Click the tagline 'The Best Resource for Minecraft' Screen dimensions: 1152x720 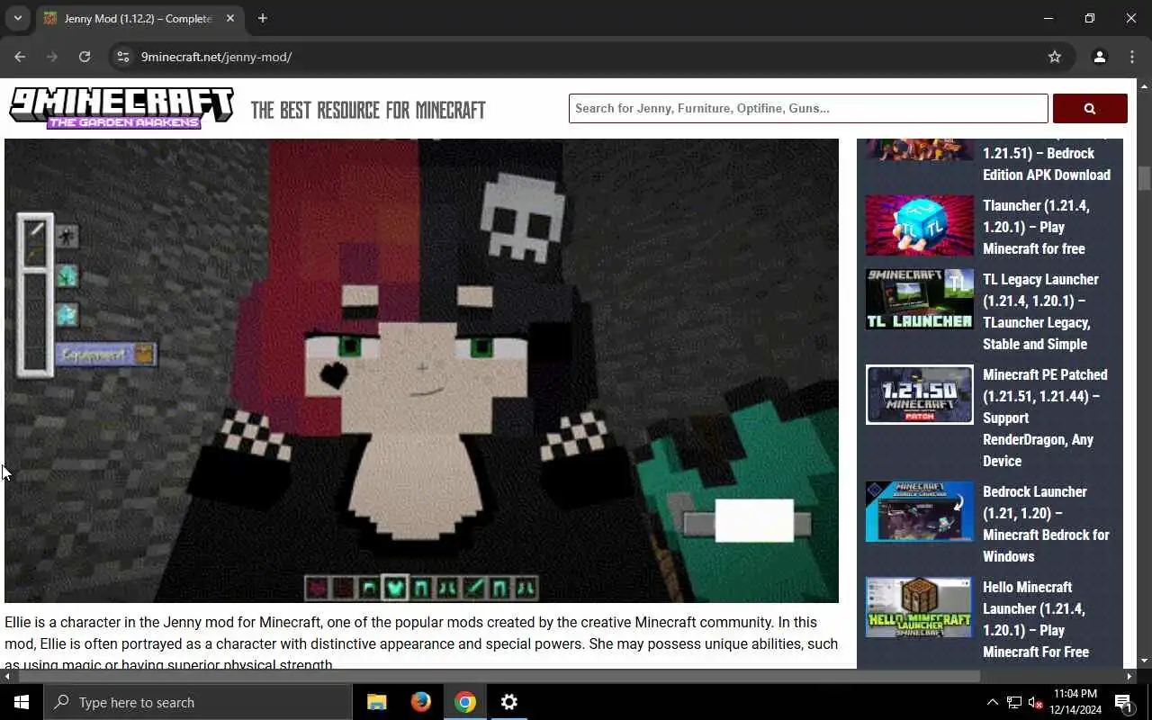pos(368,110)
